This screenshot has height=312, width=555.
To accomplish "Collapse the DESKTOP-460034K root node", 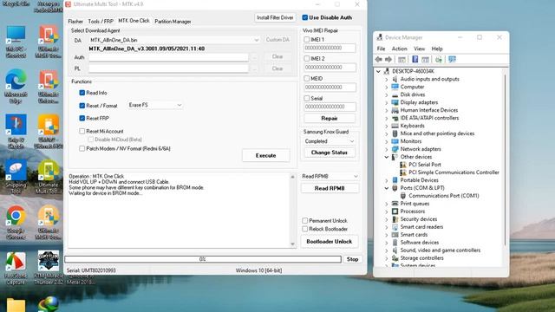I will tap(378, 71).
